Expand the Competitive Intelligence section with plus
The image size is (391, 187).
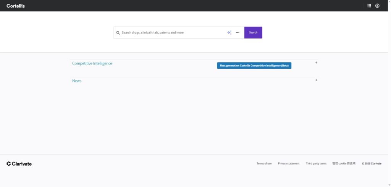point(316,63)
